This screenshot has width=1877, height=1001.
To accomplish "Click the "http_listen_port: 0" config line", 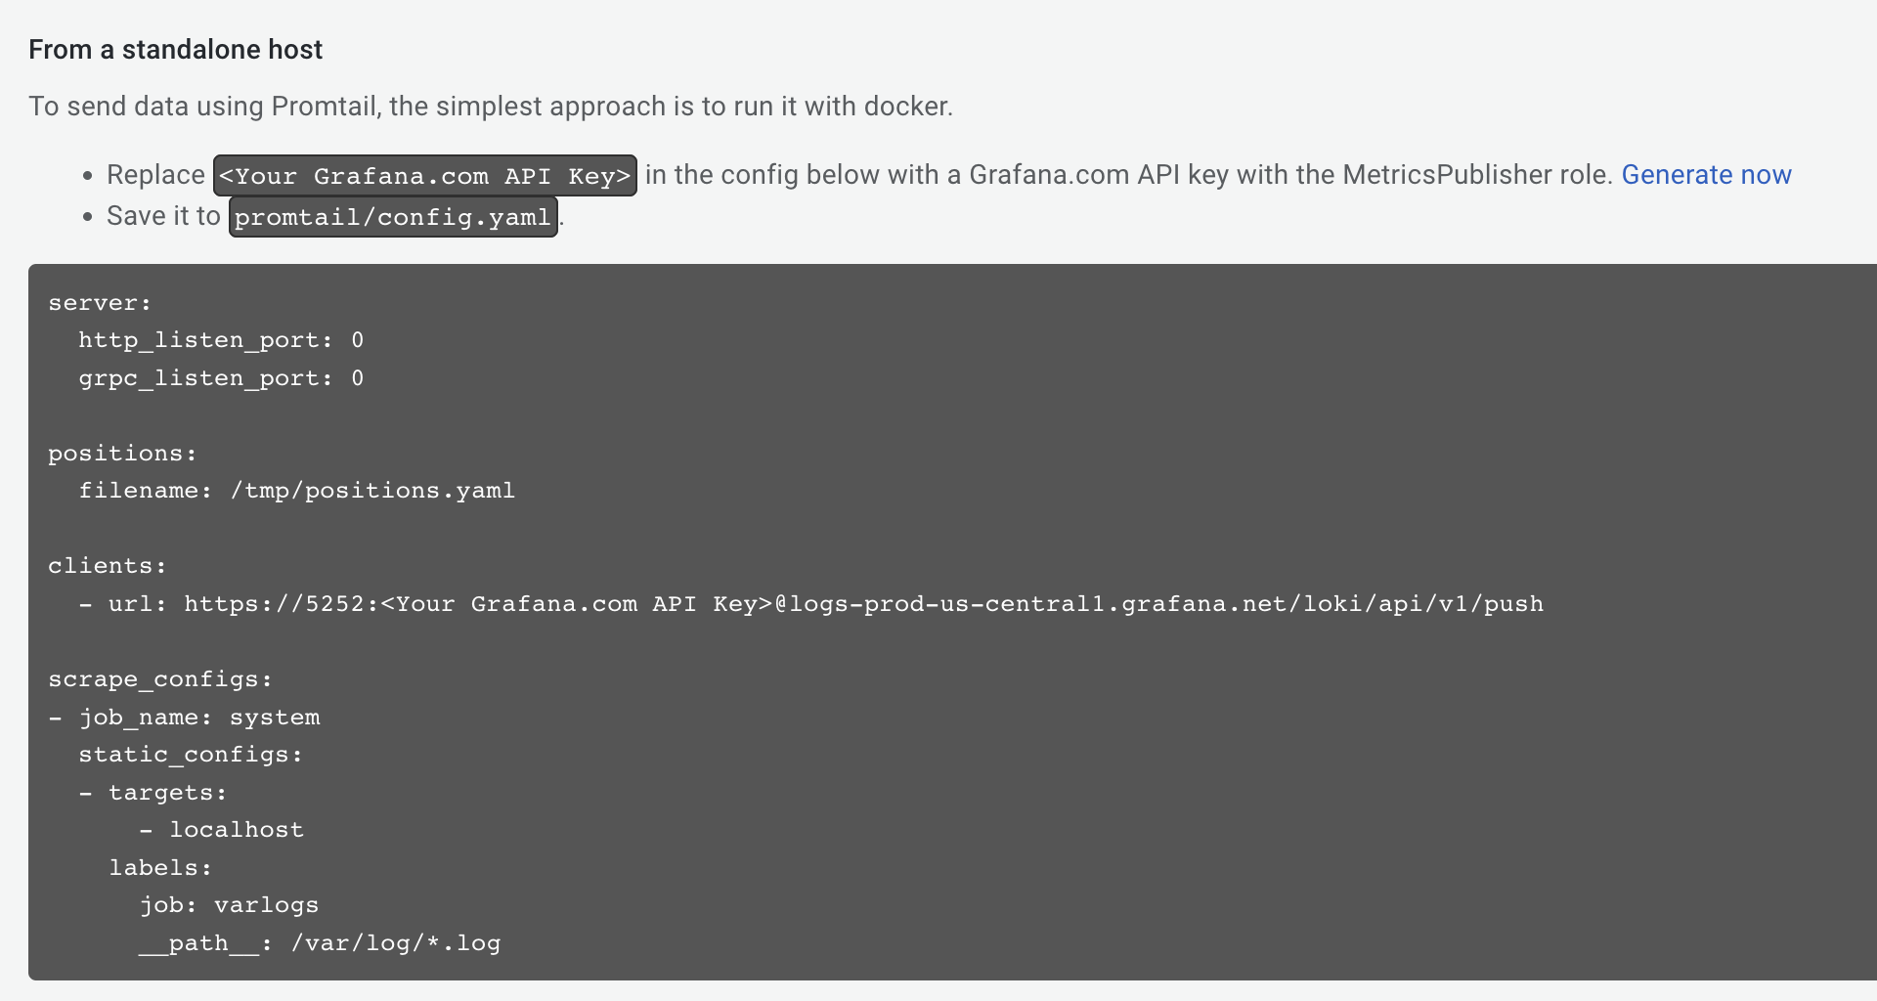I will click(221, 340).
